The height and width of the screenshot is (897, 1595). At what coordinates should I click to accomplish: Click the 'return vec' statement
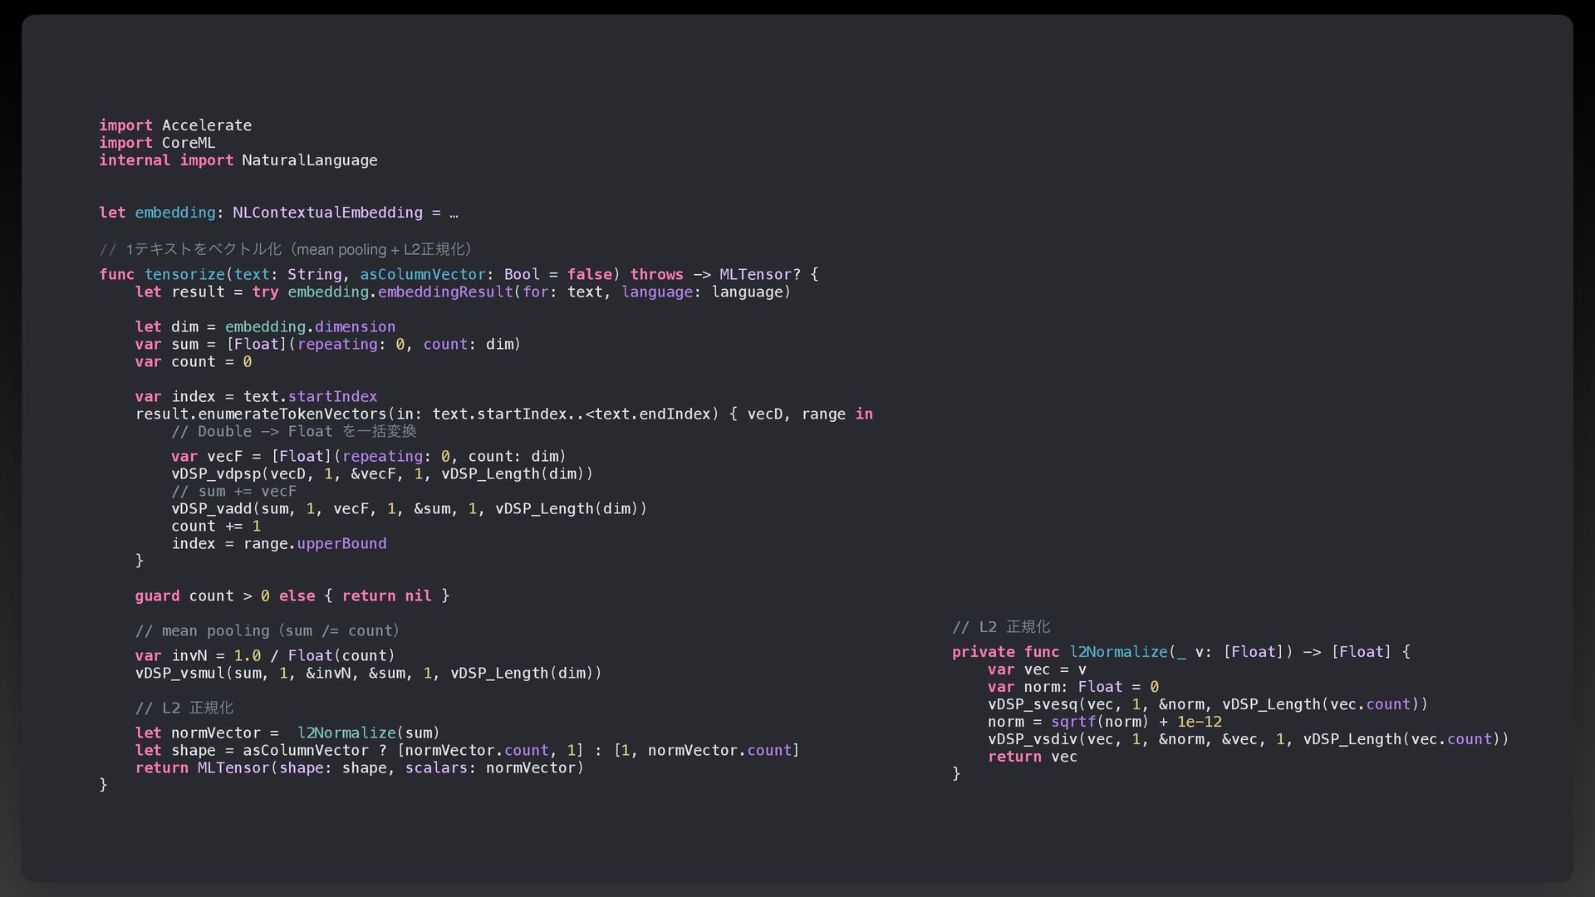[x=1032, y=757]
